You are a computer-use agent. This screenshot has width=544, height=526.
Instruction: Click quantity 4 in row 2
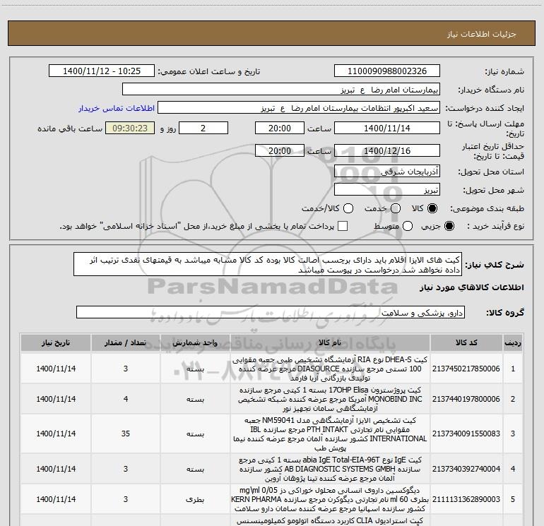126,399
